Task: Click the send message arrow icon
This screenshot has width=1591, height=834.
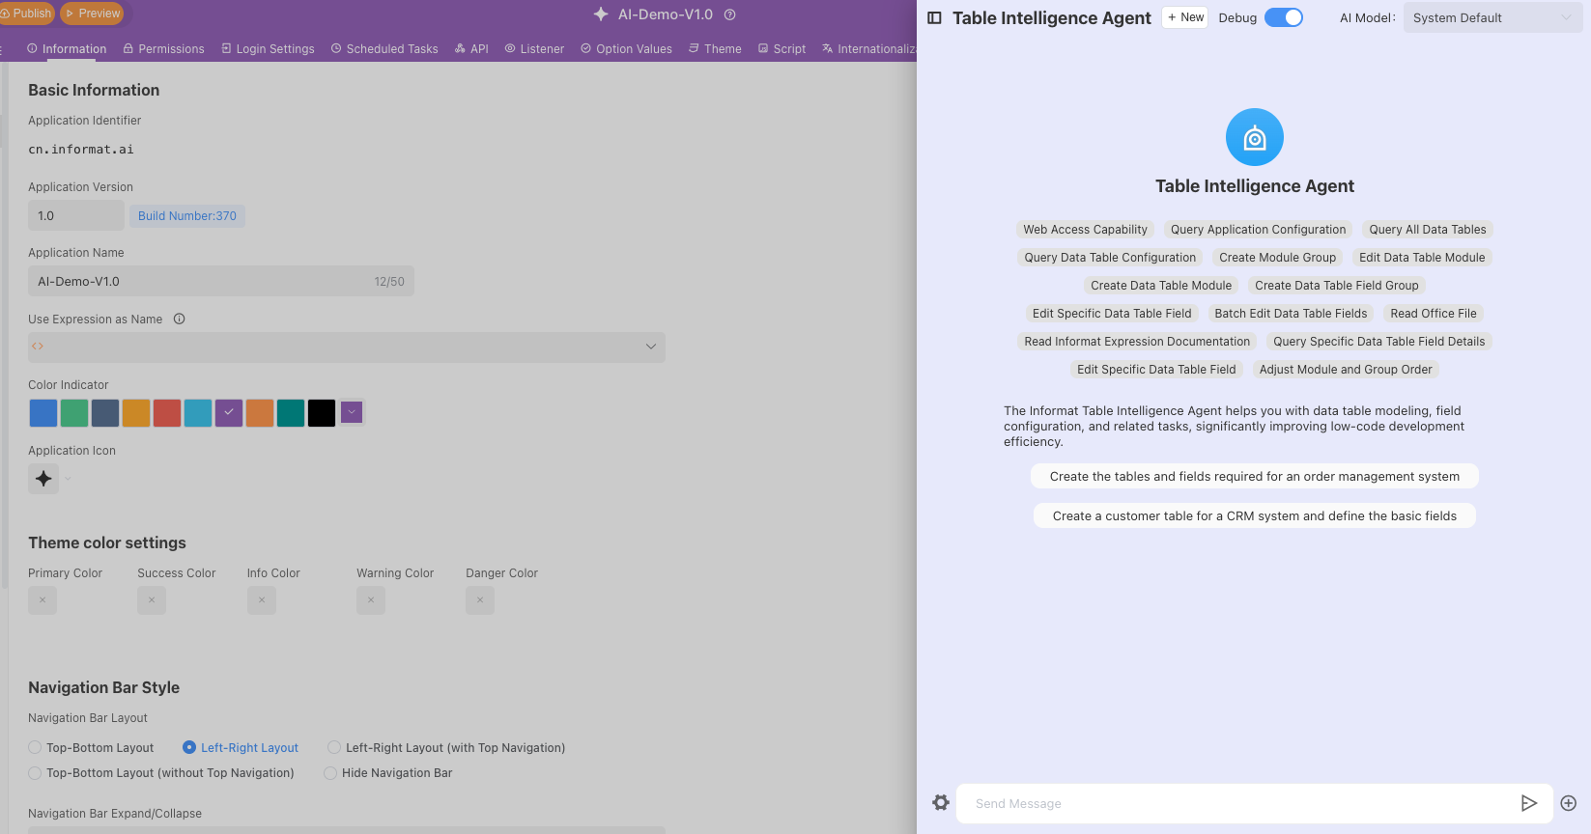Action: 1528,803
